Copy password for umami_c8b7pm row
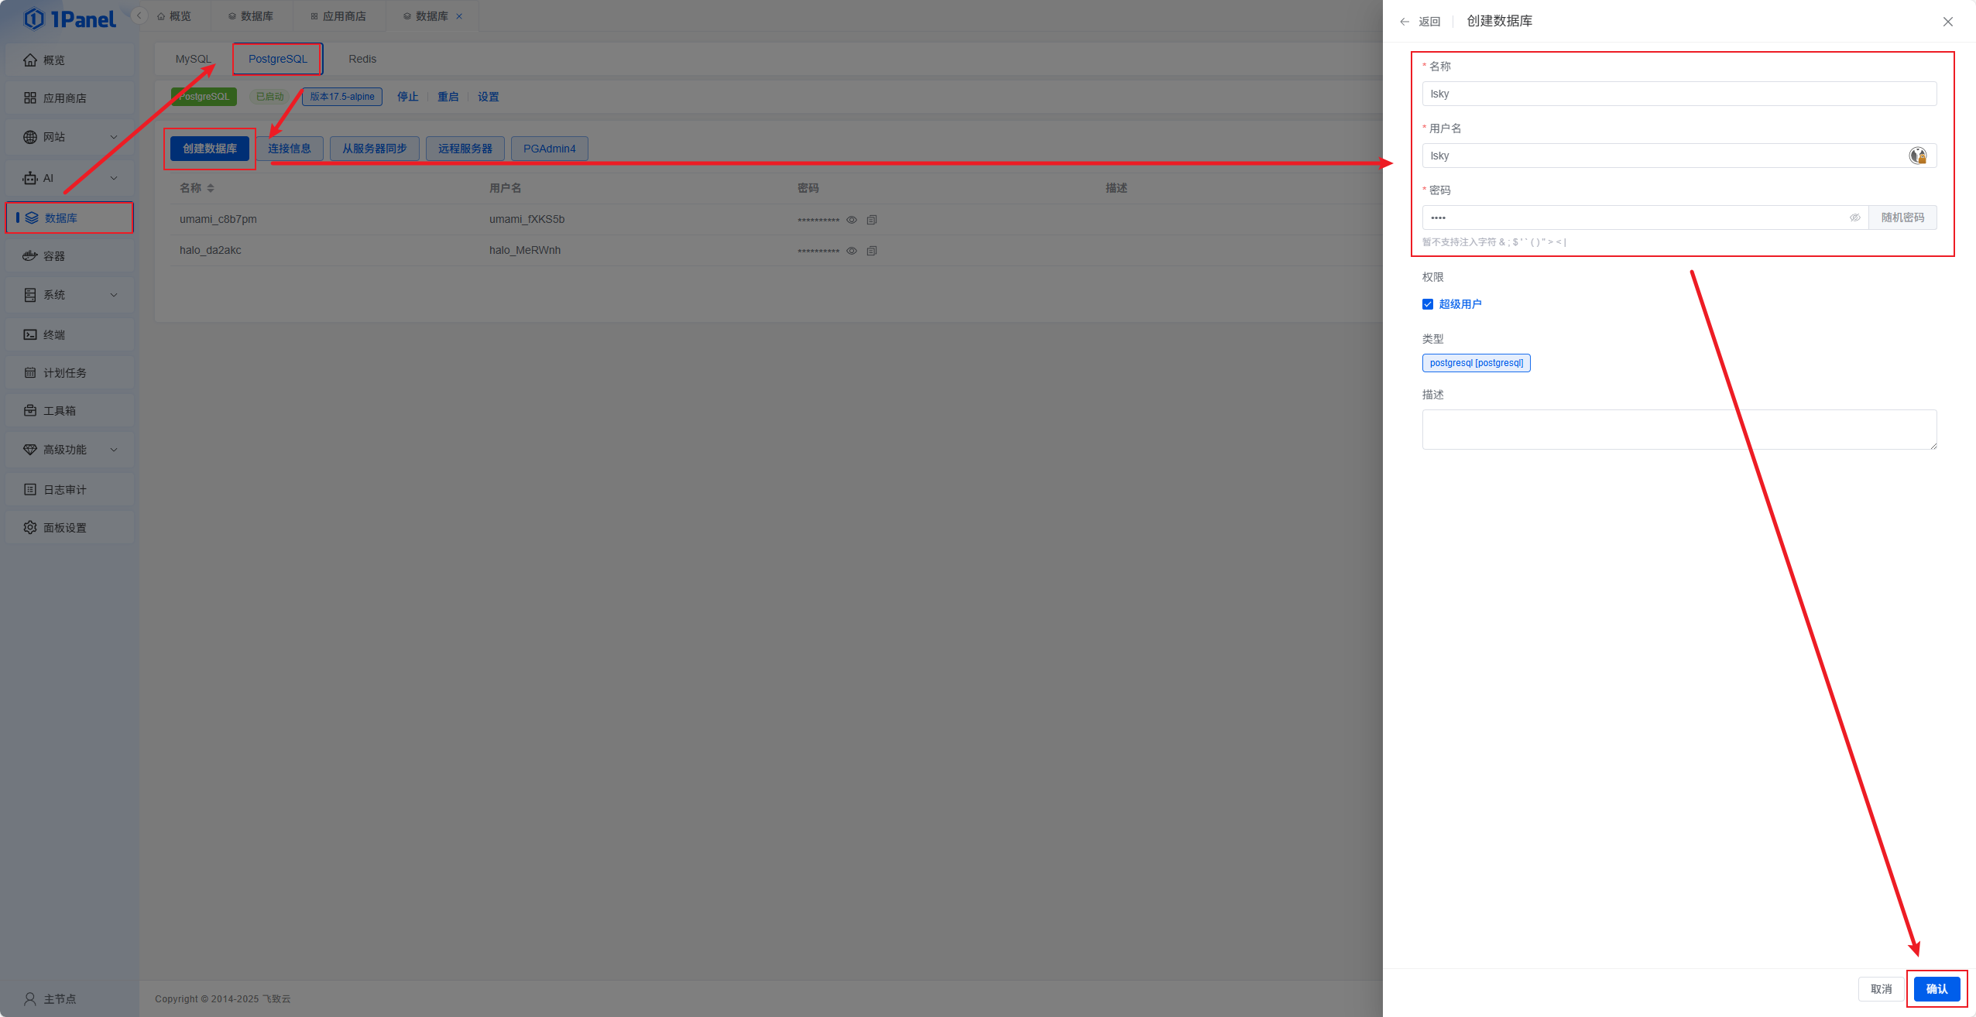 coord(872,220)
